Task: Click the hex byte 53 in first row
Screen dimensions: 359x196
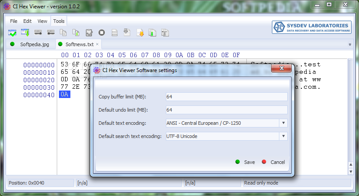Action: [x=65, y=64]
